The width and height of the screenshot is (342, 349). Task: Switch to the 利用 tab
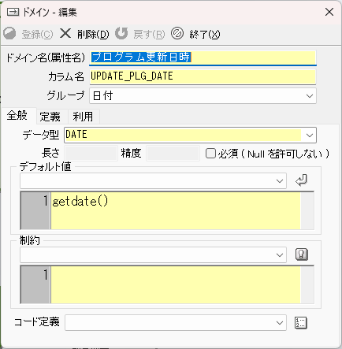point(83,117)
